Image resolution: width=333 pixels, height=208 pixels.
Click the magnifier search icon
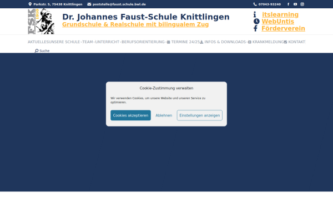pos(37,50)
